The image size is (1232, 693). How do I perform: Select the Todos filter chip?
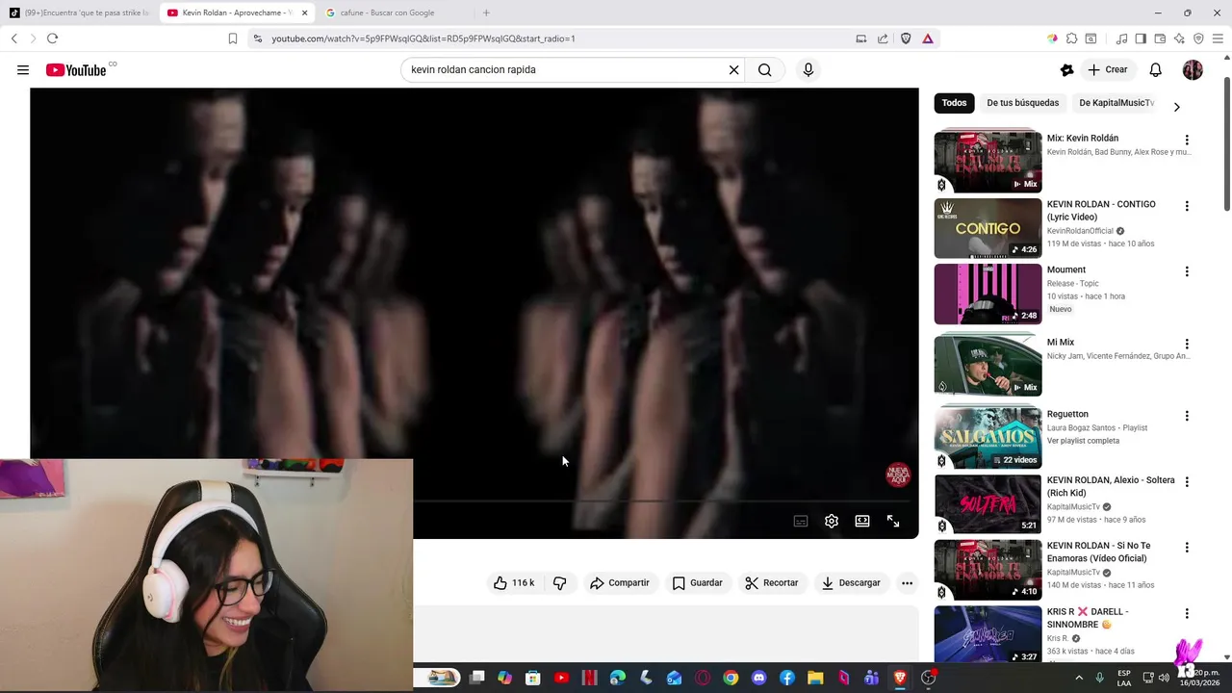[954, 103]
